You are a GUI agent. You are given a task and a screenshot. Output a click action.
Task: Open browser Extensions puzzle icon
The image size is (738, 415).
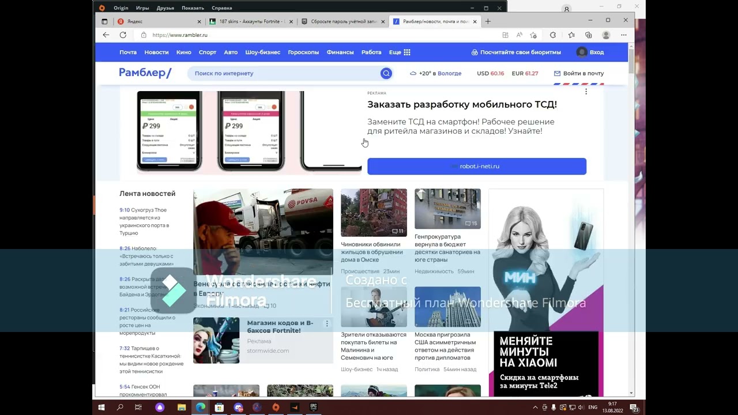[x=553, y=35]
